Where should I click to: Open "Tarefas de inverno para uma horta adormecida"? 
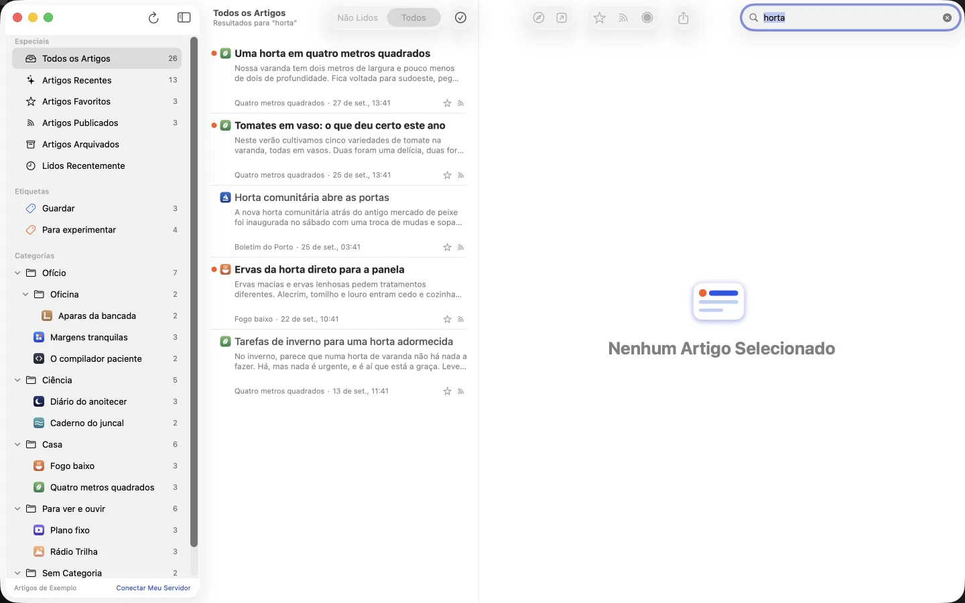pos(339,366)
